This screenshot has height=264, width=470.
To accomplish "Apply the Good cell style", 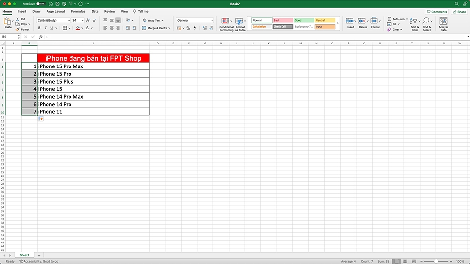I will [304, 20].
